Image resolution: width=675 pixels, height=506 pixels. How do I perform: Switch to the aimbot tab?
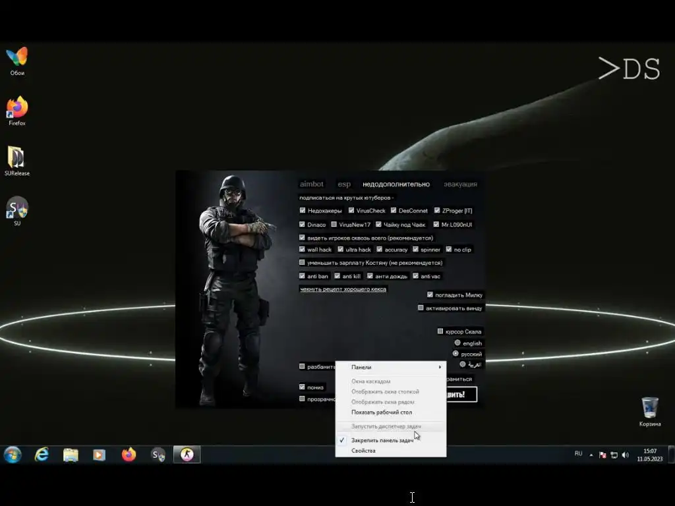click(311, 184)
